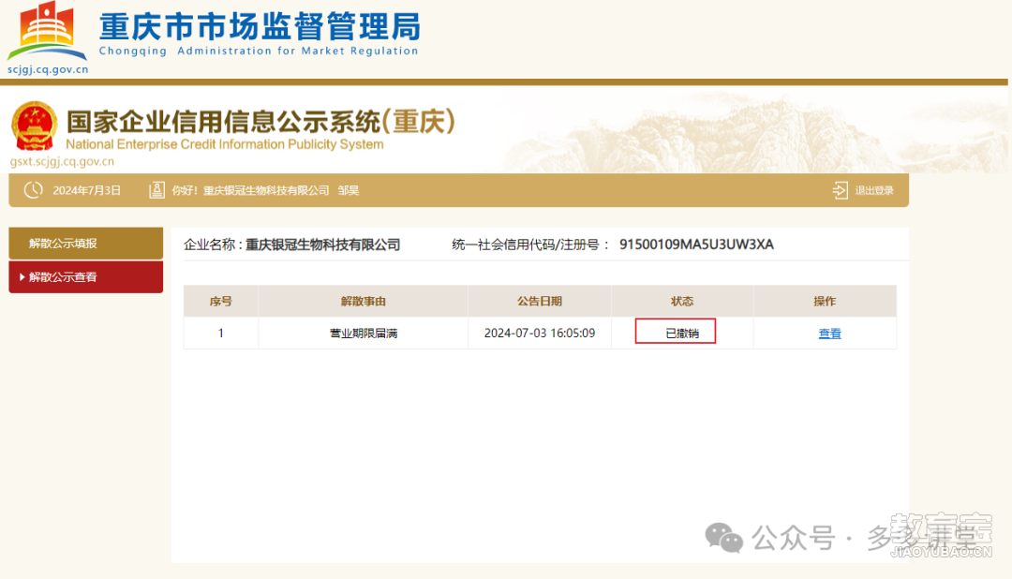The height and width of the screenshot is (579, 1012).
Task: Click the 解散事由 column header
Action: click(x=364, y=302)
